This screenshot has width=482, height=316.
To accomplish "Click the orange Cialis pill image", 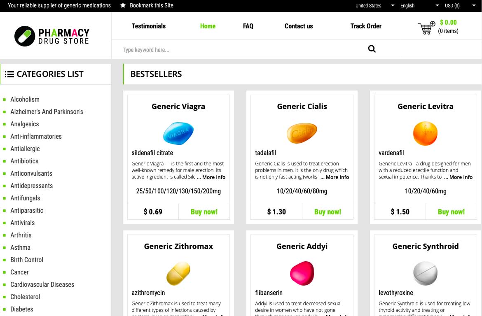I will [x=302, y=133].
